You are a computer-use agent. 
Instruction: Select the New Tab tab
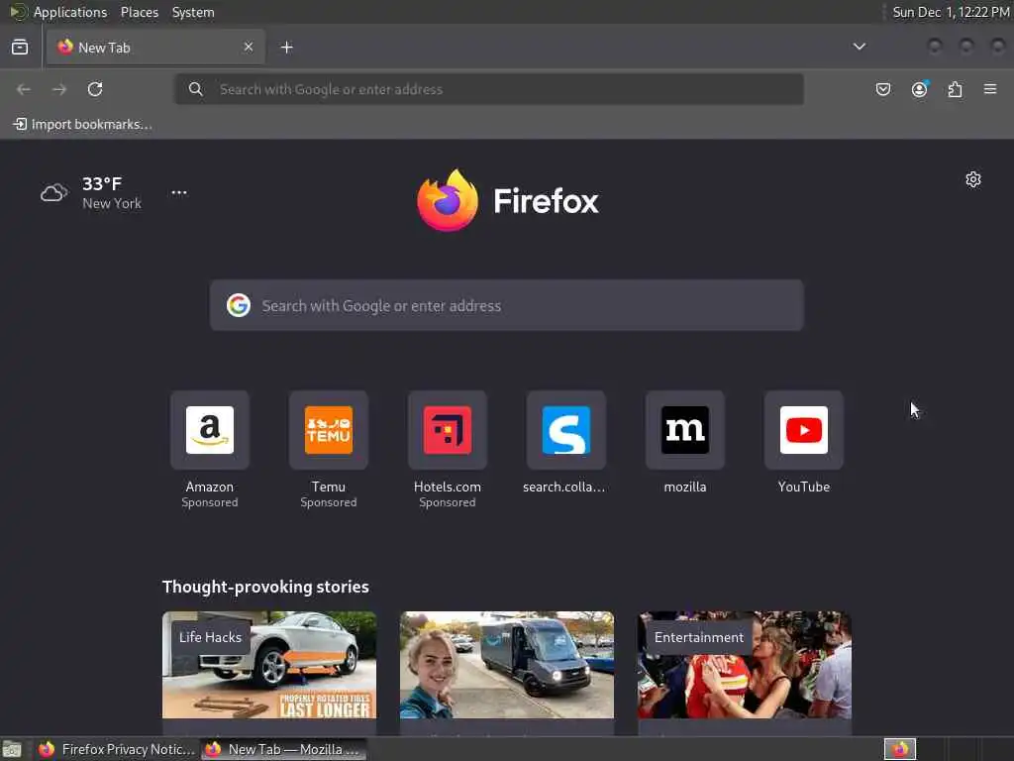pos(155,48)
